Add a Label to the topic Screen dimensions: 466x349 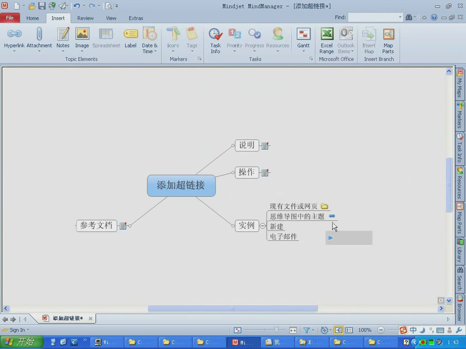coord(131,37)
